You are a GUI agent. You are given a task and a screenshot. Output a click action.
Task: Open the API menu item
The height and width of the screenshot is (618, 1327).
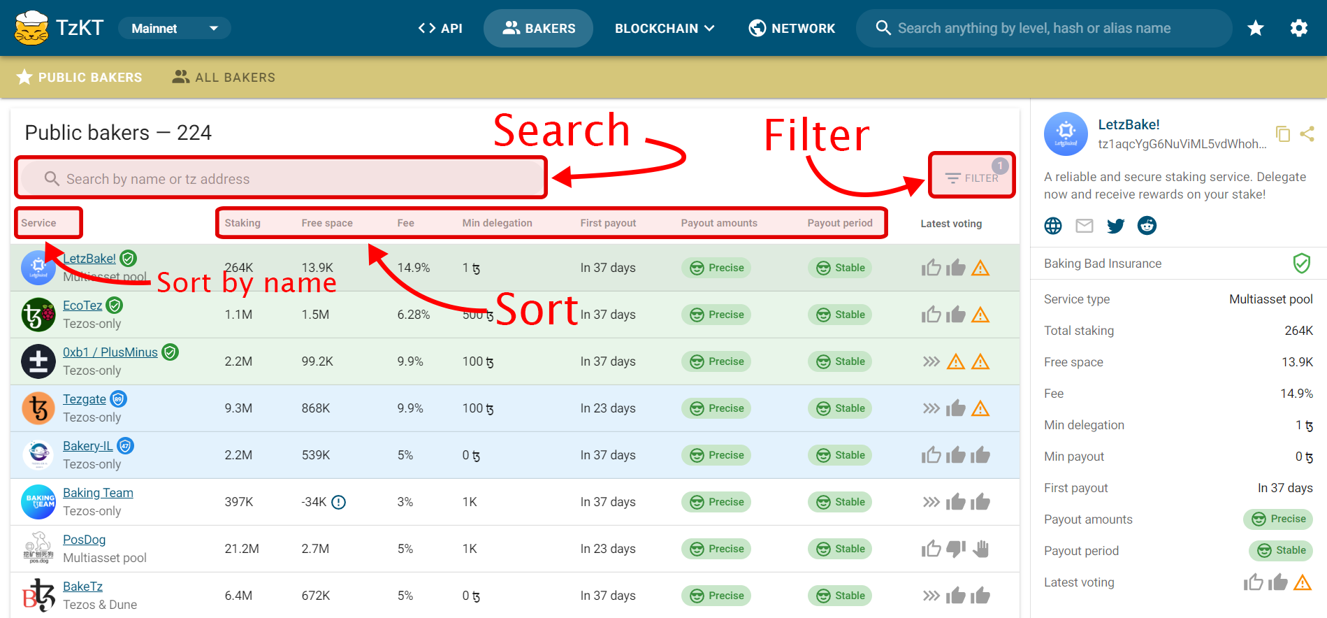click(440, 28)
